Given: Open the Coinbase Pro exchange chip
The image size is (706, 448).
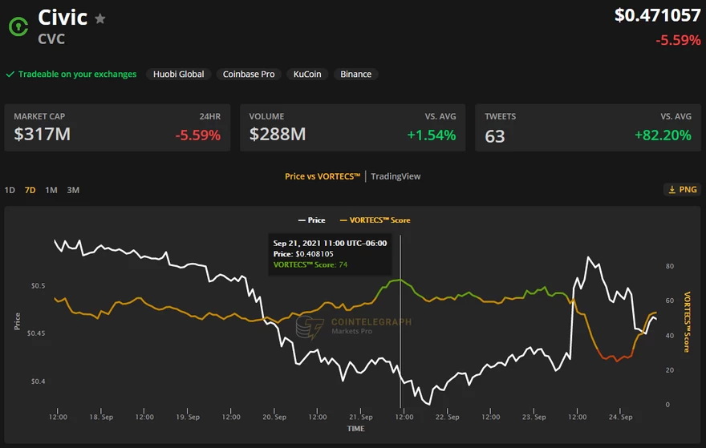Looking at the screenshot, I should (249, 75).
